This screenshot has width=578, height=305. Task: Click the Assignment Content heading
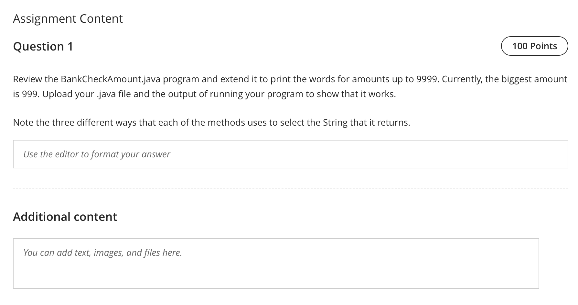click(x=68, y=18)
